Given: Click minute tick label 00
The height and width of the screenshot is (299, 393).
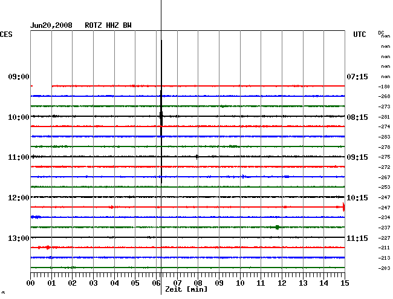Looking at the screenshot, I should [x=31, y=283].
